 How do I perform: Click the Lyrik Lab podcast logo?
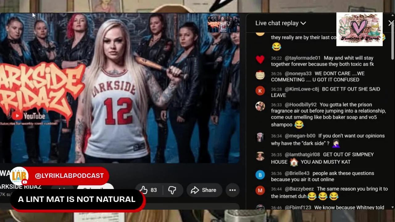[19, 176]
